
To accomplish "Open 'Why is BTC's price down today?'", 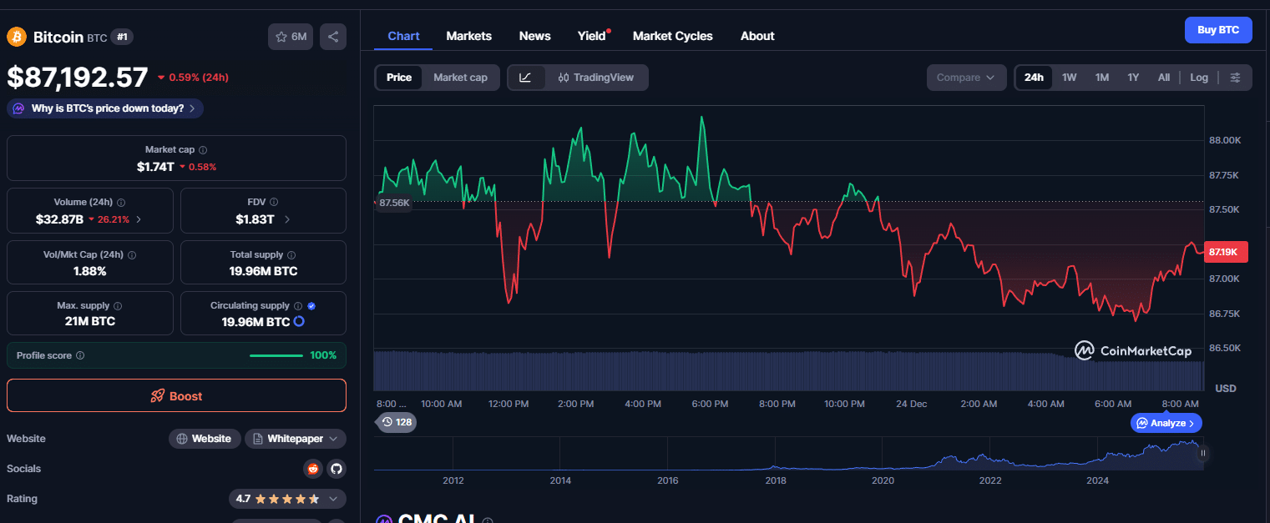I will (x=105, y=108).
